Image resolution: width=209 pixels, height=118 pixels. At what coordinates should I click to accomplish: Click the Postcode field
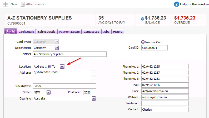[89, 92]
